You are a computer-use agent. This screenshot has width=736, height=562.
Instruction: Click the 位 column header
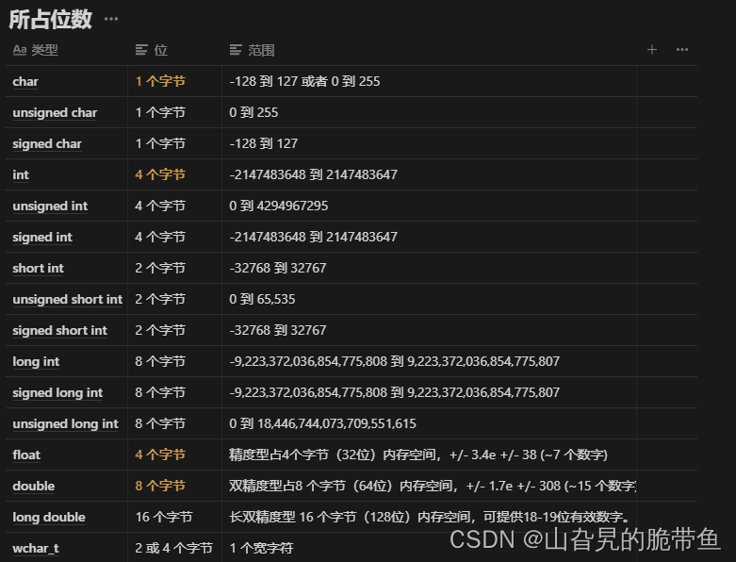[152, 50]
